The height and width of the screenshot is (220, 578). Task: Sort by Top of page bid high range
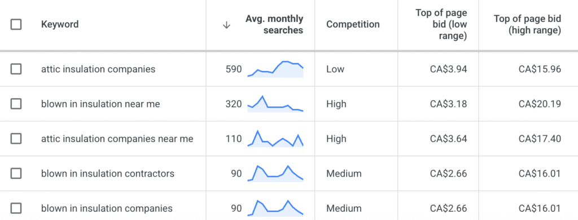[x=528, y=25]
